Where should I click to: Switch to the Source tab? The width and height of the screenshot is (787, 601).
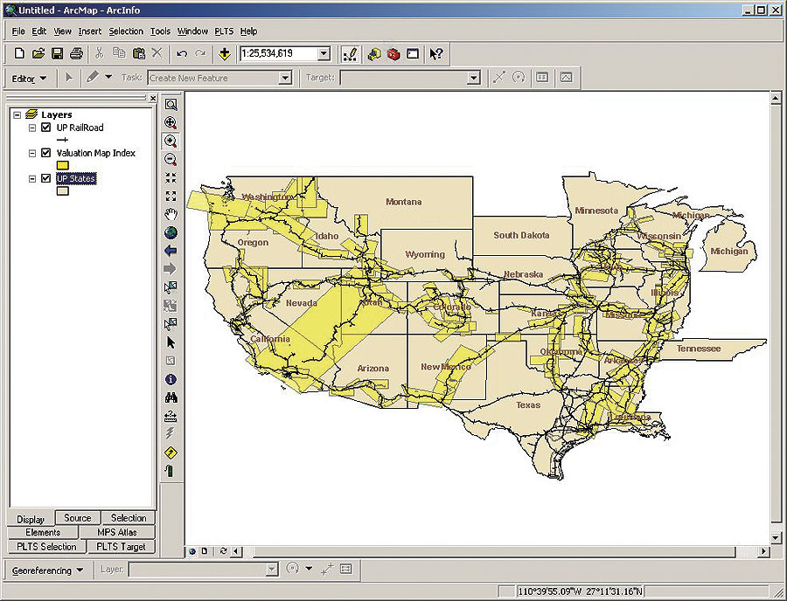(x=78, y=518)
